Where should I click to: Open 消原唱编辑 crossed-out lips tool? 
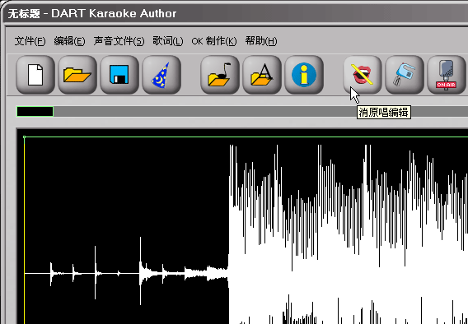(x=363, y=75)
